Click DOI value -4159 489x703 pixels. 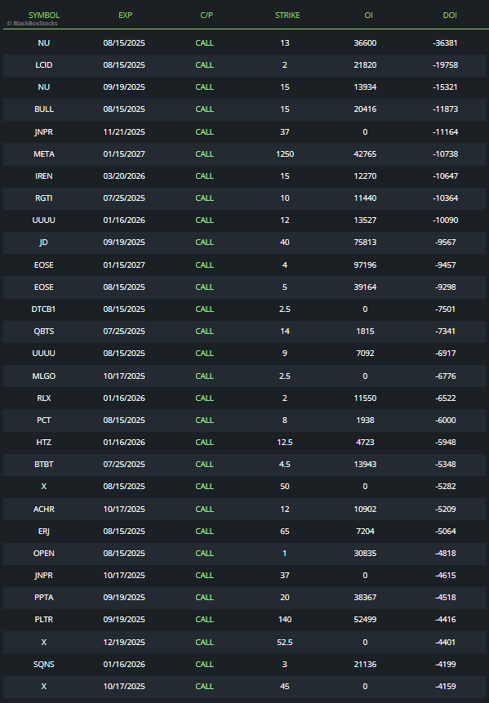446,686
